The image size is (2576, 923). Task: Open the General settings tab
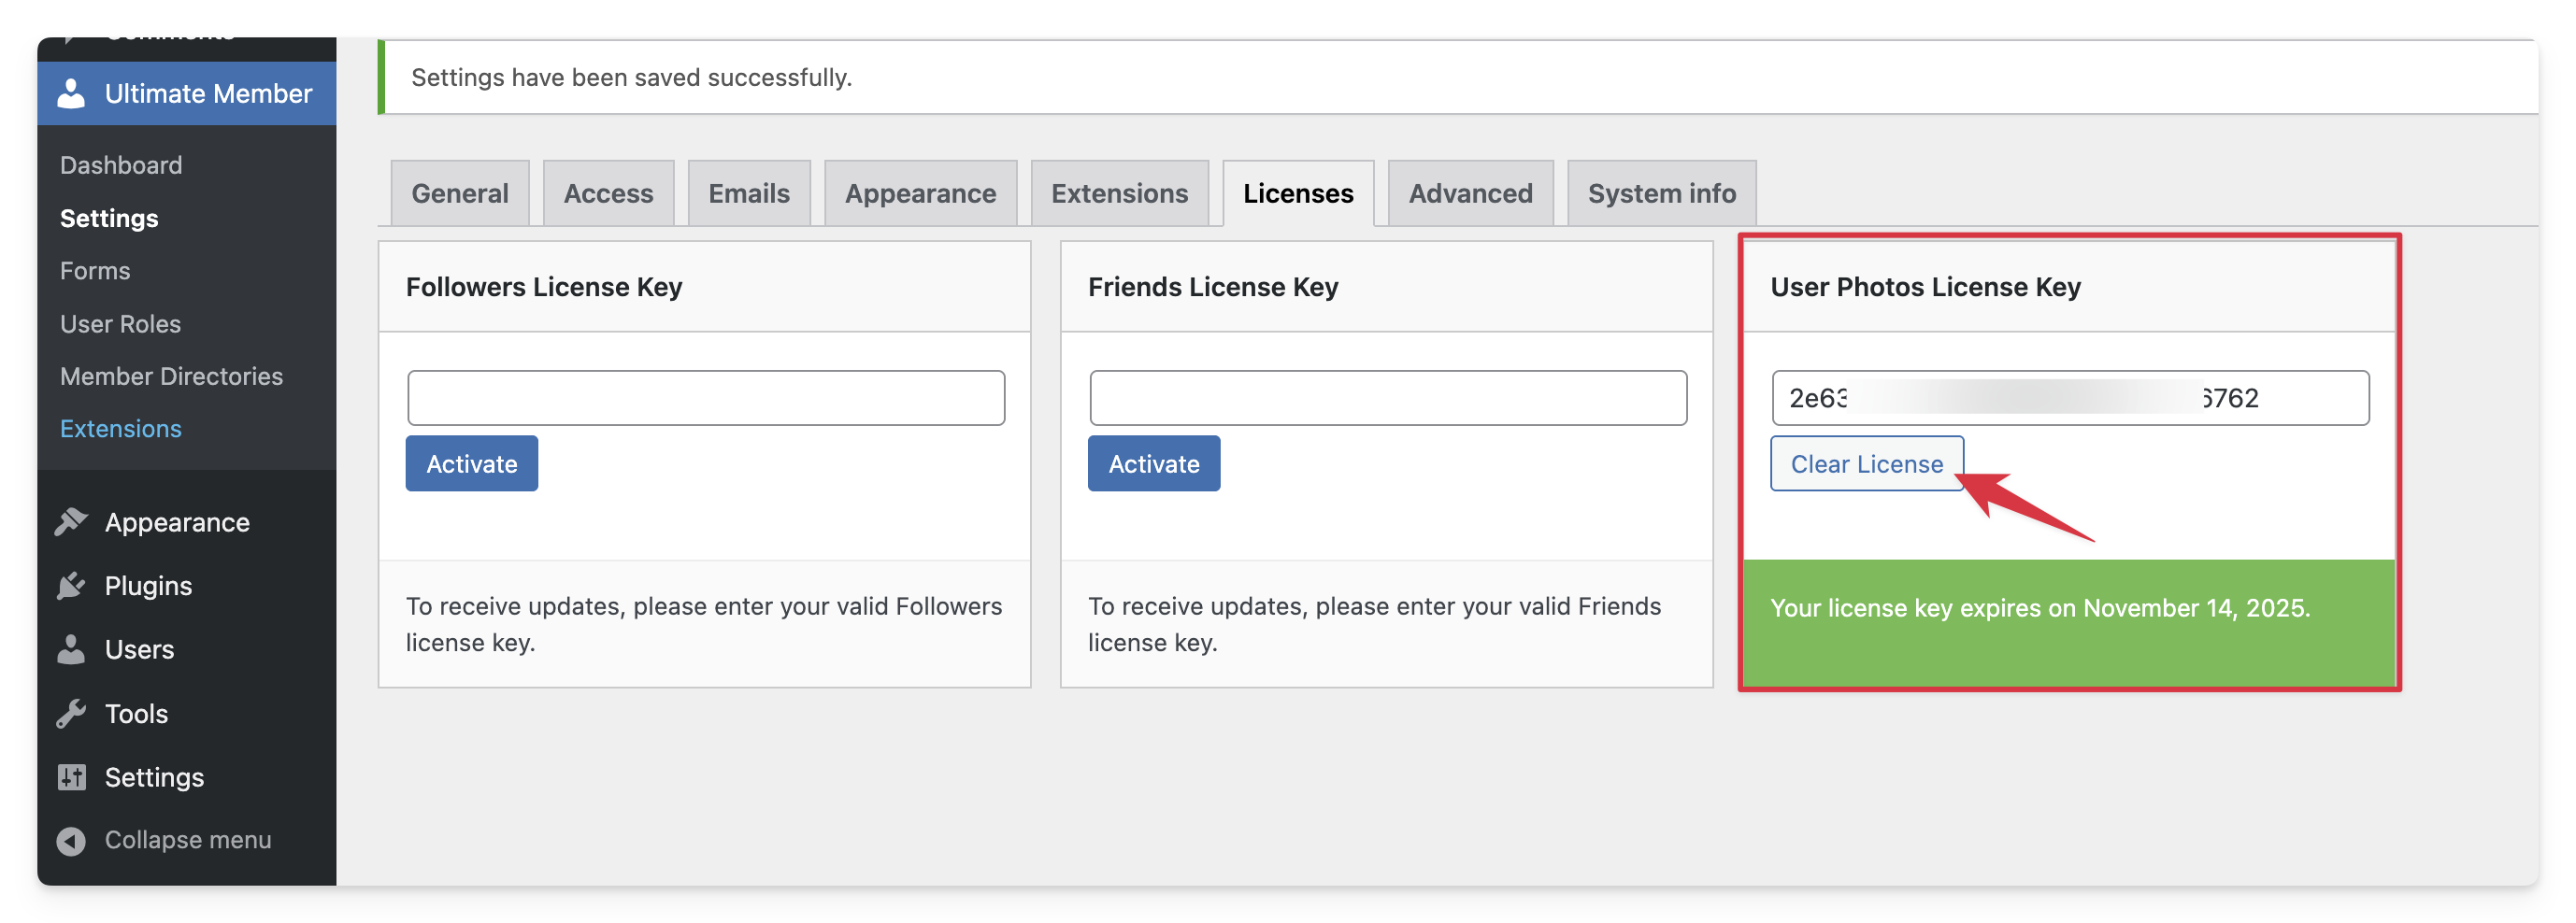460,193
